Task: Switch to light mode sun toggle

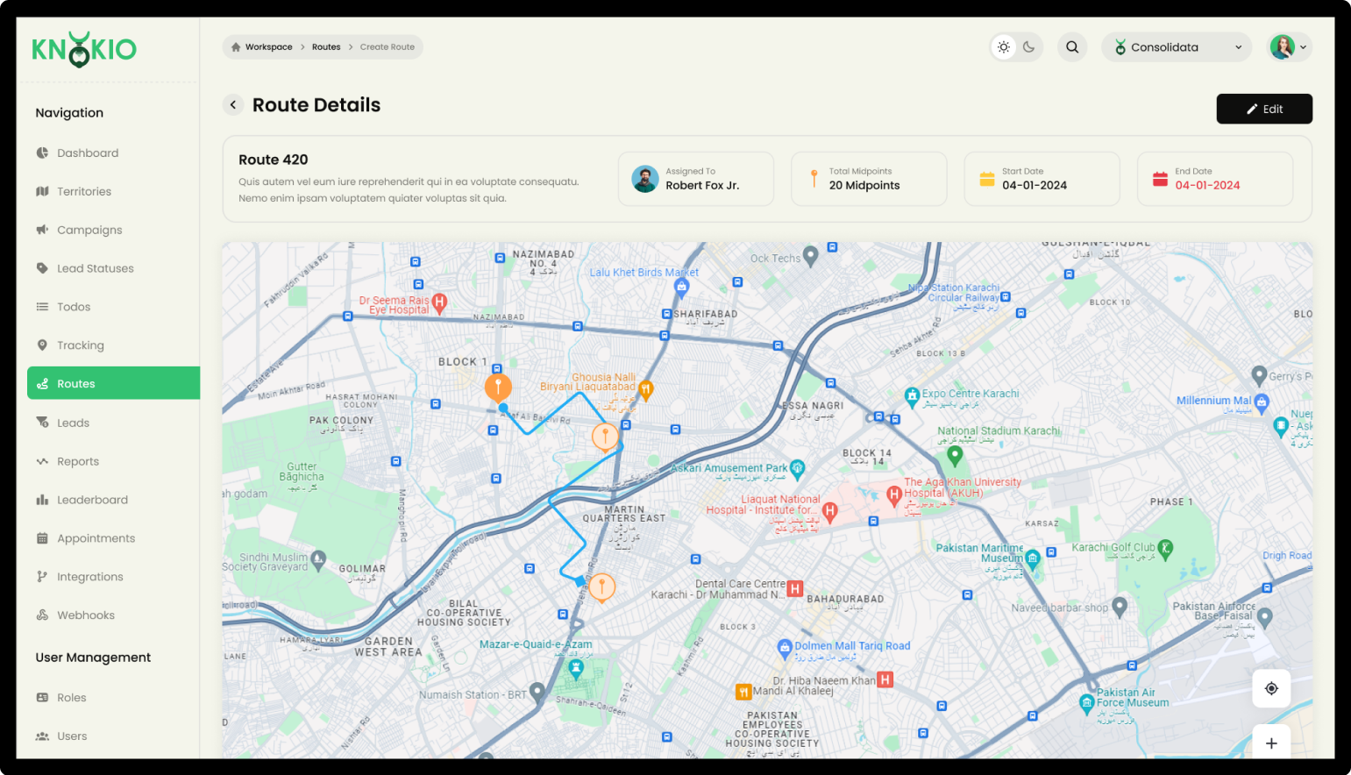Action: point(1004,47)
